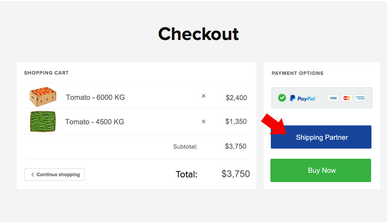Image resolution: width=387 pixels, height=222 pixels.
Task: Click the red arrow pointer
Action: (x=274, y=124)
